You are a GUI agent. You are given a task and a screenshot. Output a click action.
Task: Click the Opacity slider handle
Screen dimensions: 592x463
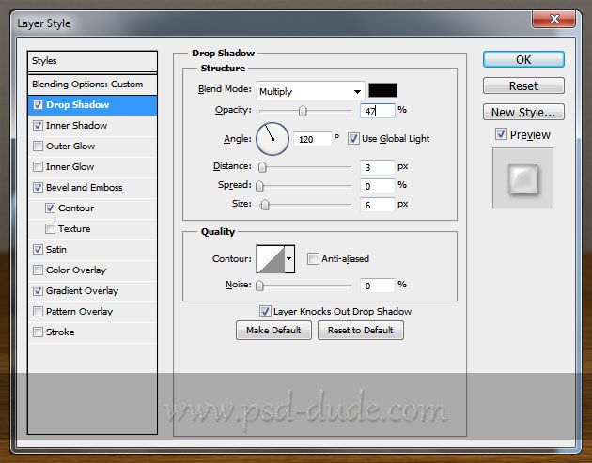pos(303,112)
